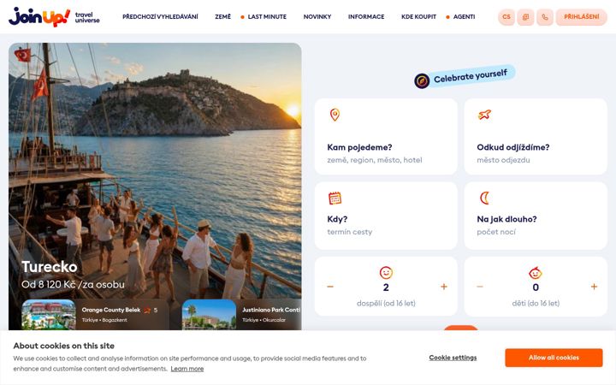
Task: Open the Odkud odjíždíme? departure field
Action: 536,137
